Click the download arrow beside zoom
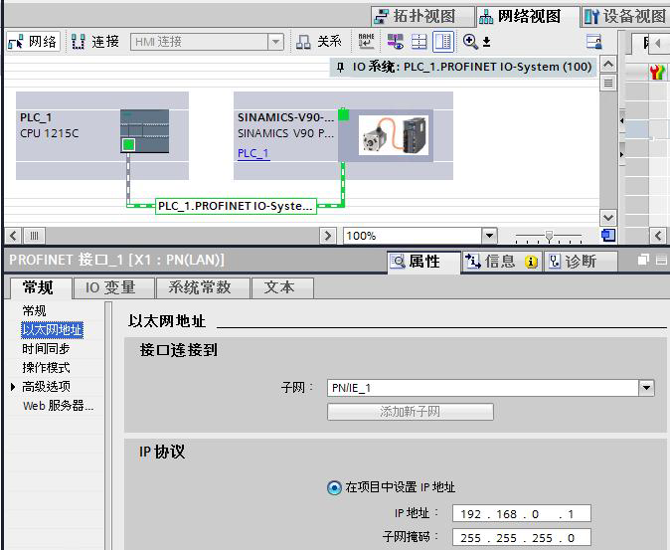The height and width of the screenshot is (550, 670). click(x=487, y=42)
